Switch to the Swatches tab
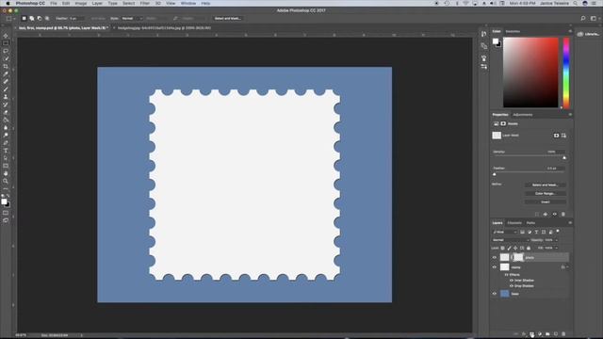The width and height of the screenshot is (603, 339). (513, 31)
